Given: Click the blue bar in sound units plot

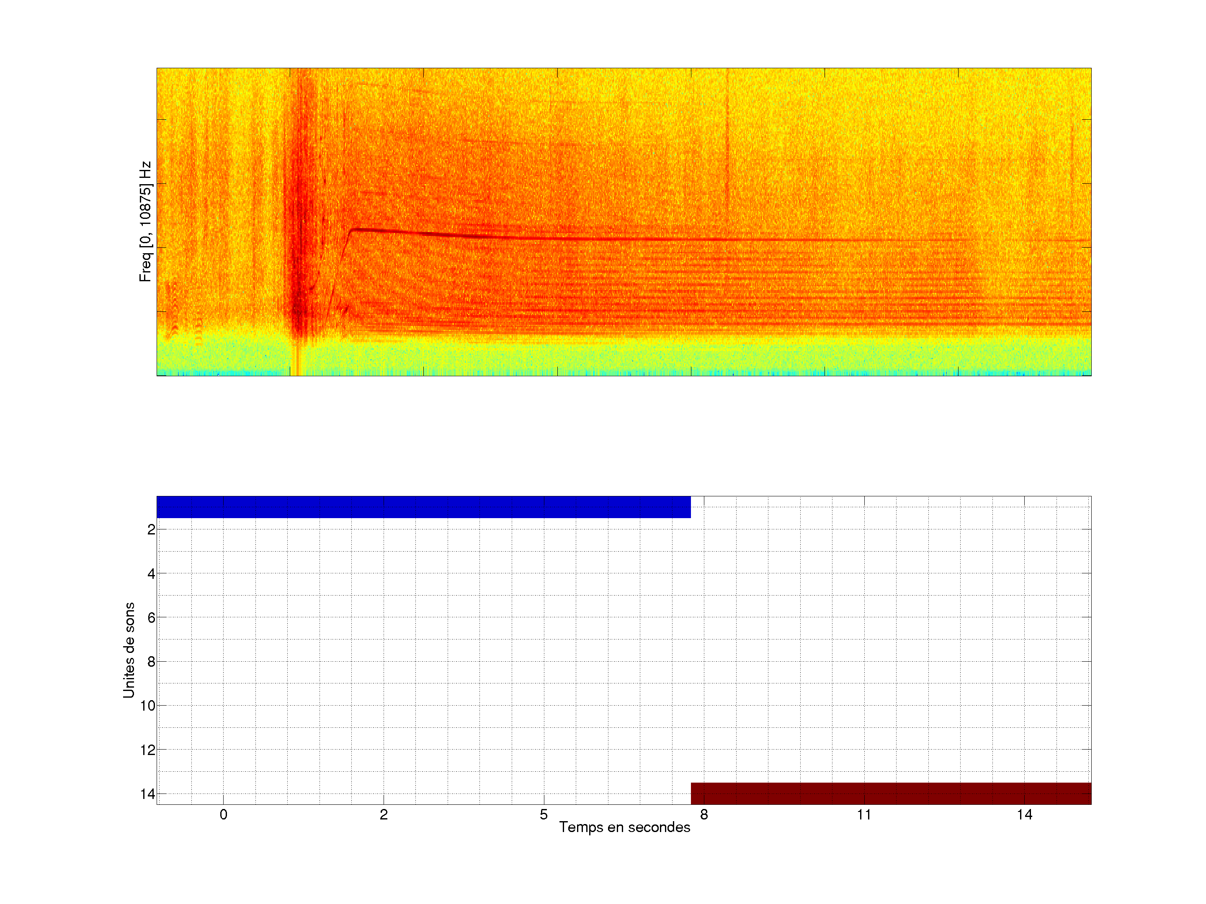Looking at the screenshot, I should (x=423, y=507).
